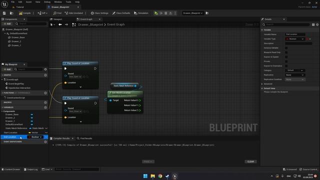Viewport: 320px width, 180px height.
Task: Click the green Play button
Action: [156, 13]
